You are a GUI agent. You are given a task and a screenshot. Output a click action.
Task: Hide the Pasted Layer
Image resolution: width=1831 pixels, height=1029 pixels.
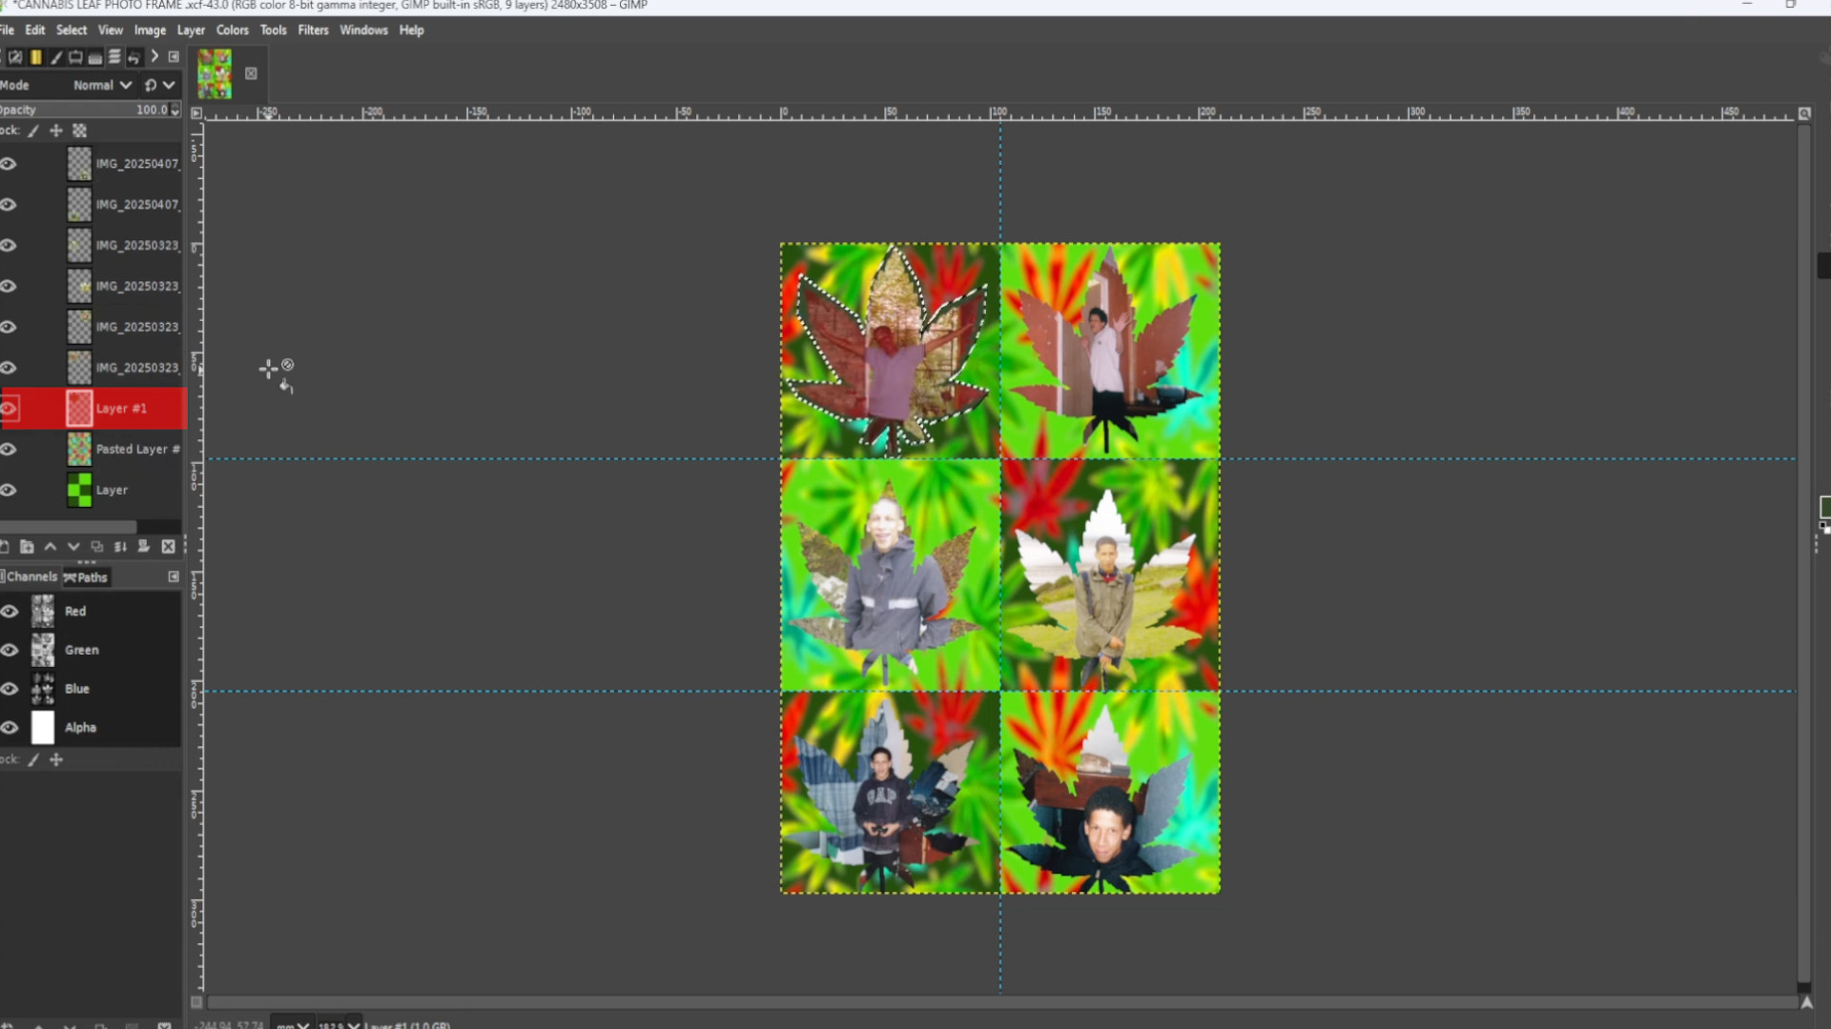click(x=9, y=450)
